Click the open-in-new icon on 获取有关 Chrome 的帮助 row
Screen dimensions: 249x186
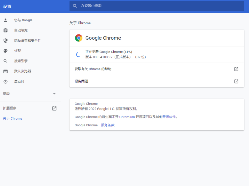[x=236, y=69]
